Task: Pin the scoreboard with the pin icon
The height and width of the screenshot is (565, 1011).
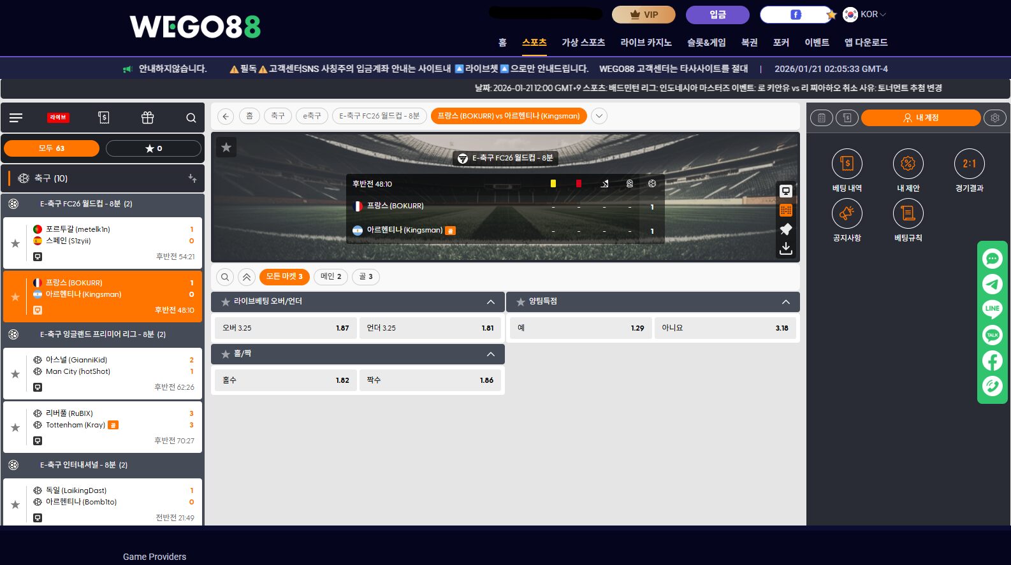Action: [x=786, y=229]
